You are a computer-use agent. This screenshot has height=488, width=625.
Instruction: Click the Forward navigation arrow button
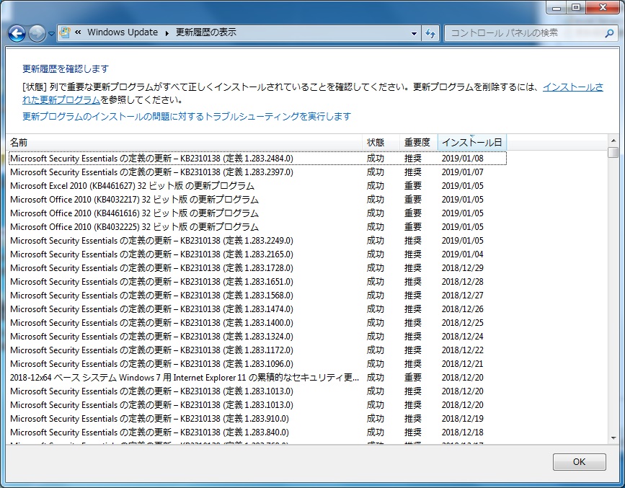click(x=37, y=33)
